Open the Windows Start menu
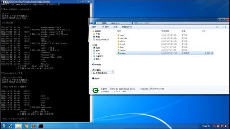 coord(4,126)
